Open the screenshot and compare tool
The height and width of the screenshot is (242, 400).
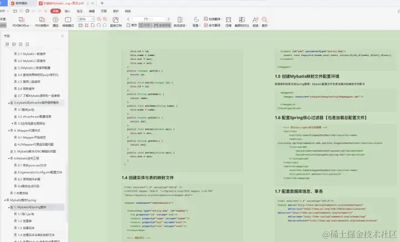tap(242, 22)
